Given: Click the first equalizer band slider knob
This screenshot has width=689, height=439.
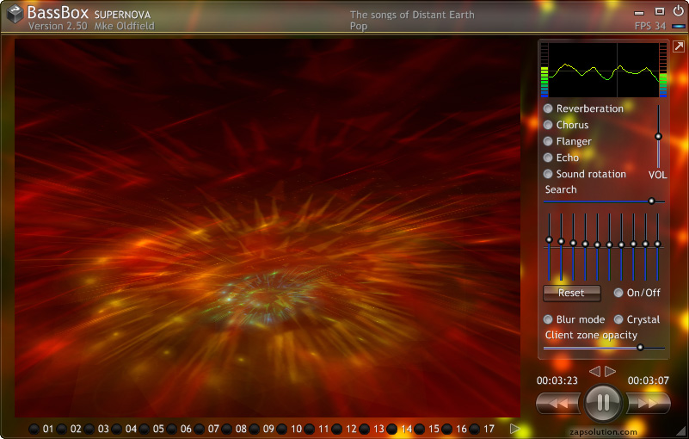Looking at the screenshot, I should click(549, 240).
